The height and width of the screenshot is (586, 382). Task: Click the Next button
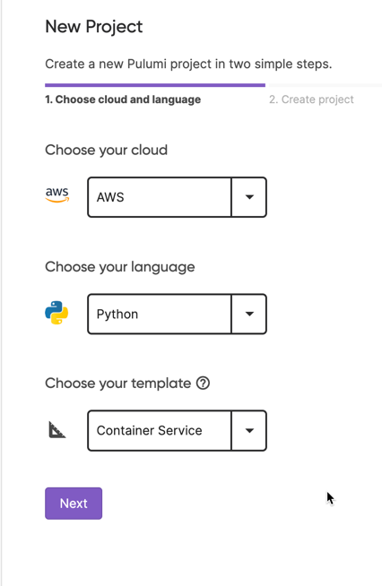coord(74,504)
